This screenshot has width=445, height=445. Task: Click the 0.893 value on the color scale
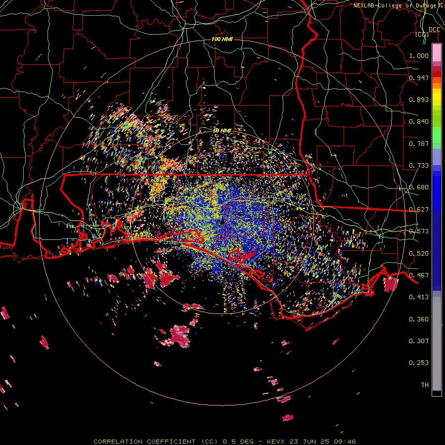(x=419, y=99)
